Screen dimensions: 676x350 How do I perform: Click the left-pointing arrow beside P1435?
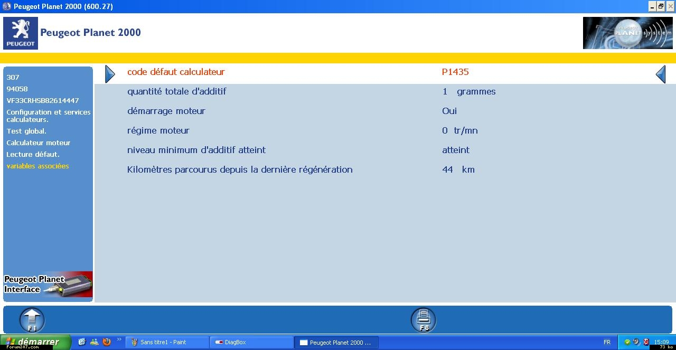[660, 74]
